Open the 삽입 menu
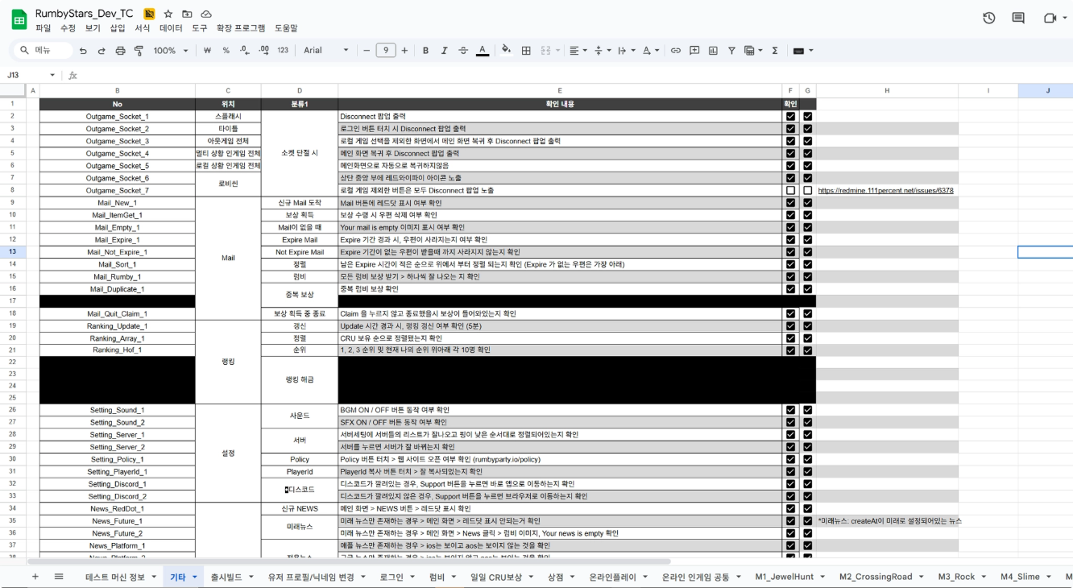 point(118,28)
